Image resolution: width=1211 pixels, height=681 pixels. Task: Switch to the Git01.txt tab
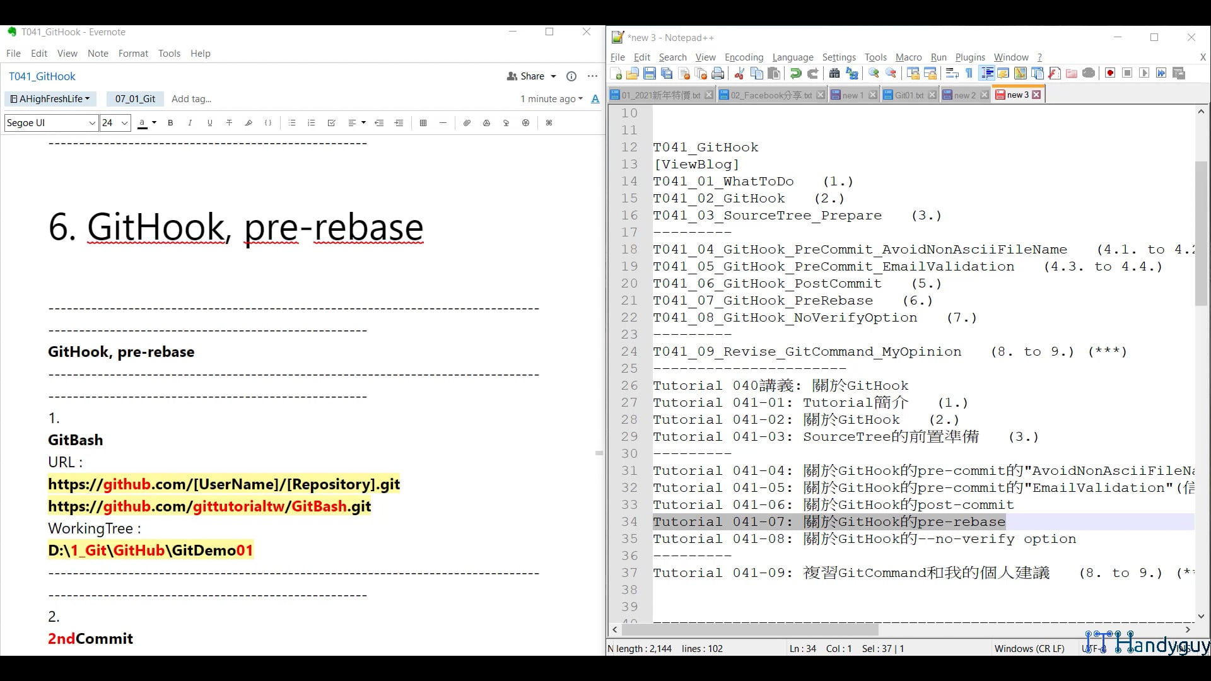(x=908, y=95)
